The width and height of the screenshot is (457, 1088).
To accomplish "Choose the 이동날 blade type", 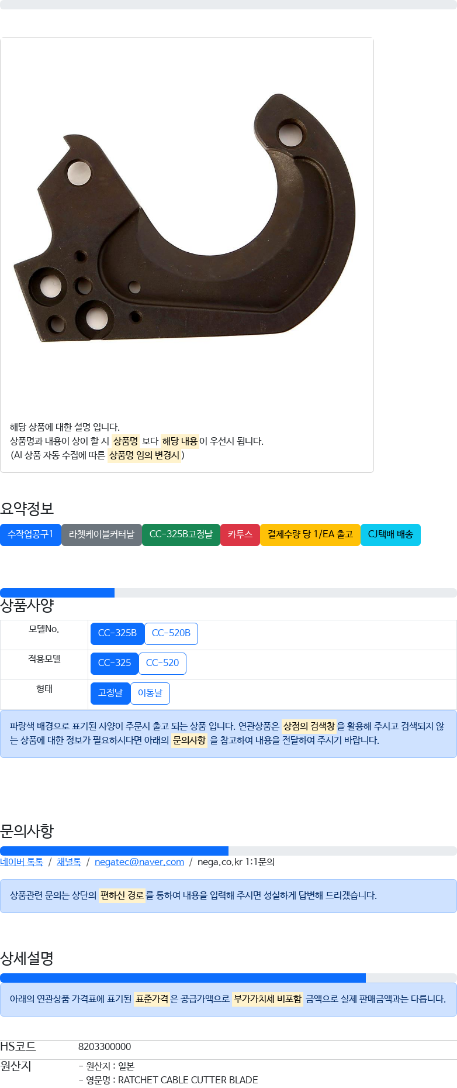I will tap(150, 693).
